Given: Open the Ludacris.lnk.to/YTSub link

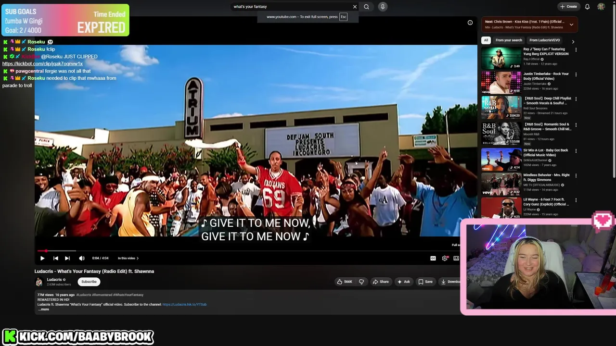Looking at the screenshot, I should pyautogui.click(x=184, y=304).
